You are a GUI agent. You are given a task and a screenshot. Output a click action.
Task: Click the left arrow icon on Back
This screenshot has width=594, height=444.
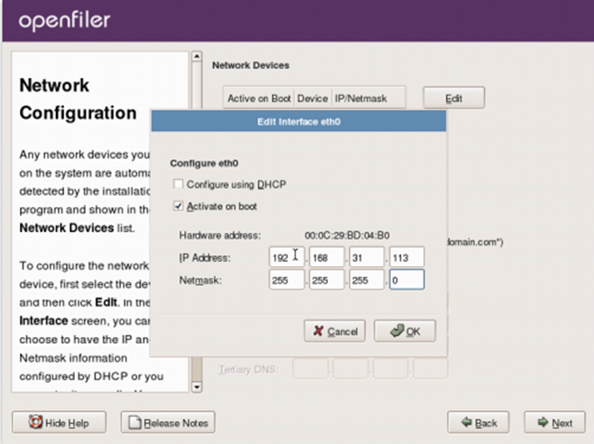click(x=467, y=421)
